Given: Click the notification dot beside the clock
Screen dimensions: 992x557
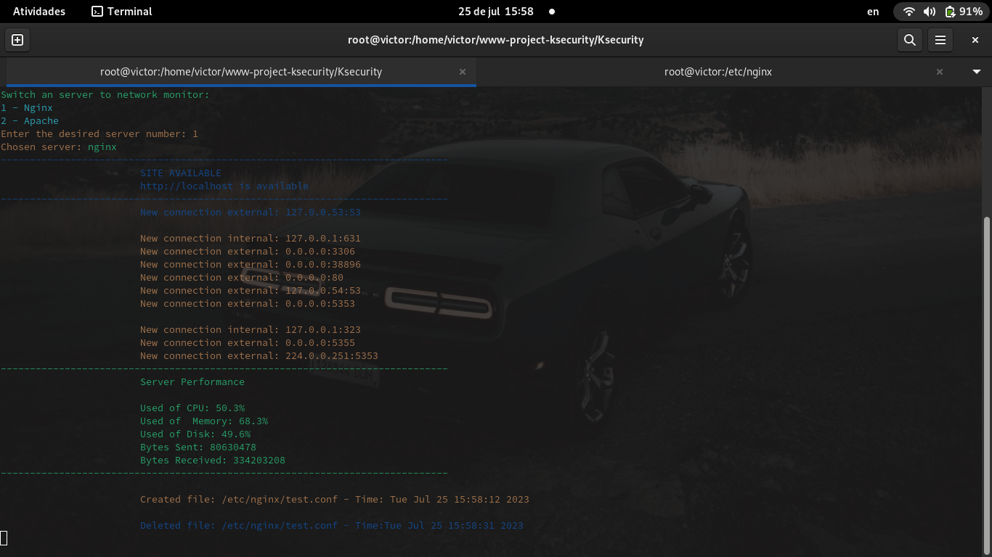Looking at the screenshot, I should pos(552,12).
